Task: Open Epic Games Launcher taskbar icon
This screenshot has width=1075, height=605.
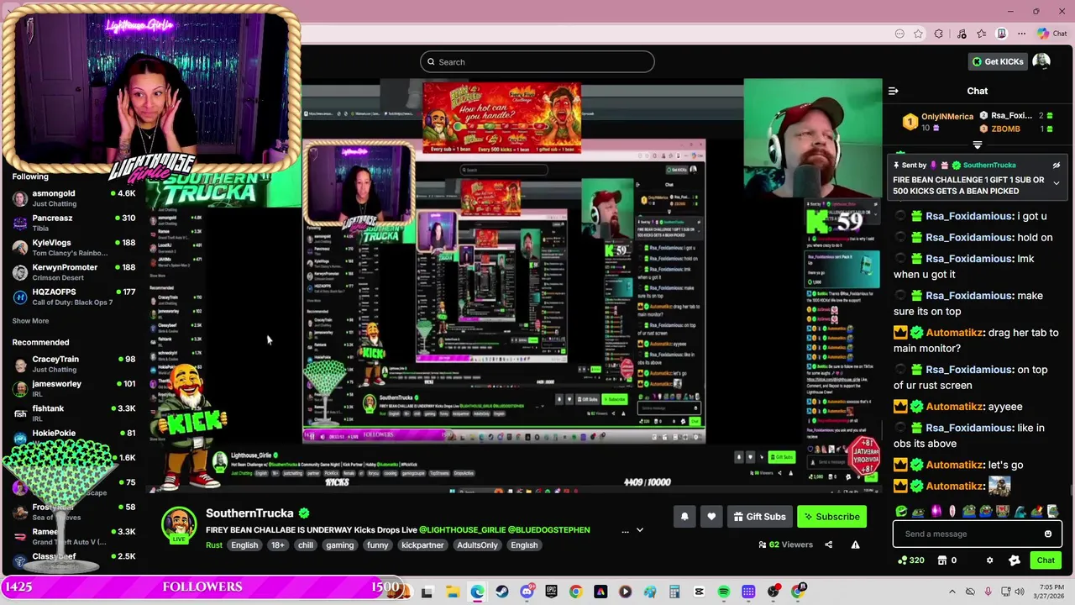Action: (551, 592)
